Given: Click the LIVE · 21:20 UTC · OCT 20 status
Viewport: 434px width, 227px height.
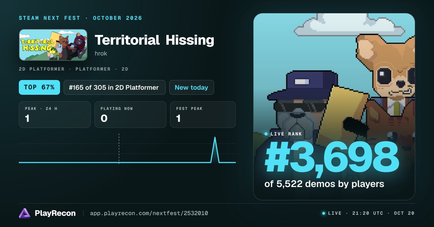Looking at the screenshot, I should tap(368, 213).
